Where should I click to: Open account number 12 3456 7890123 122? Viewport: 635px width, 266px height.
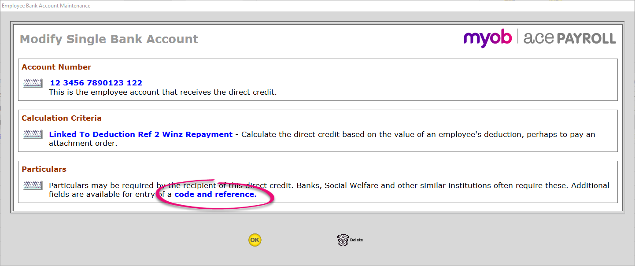coord(96,83)
